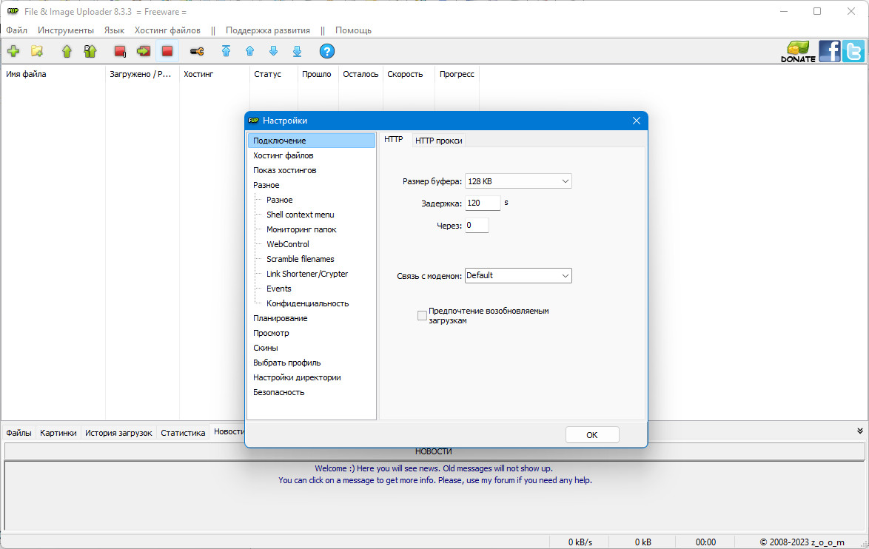The width and height of the screenshot is (869, 549).
Task: Sort by the Хостинг column header
Action: (215, 74)
